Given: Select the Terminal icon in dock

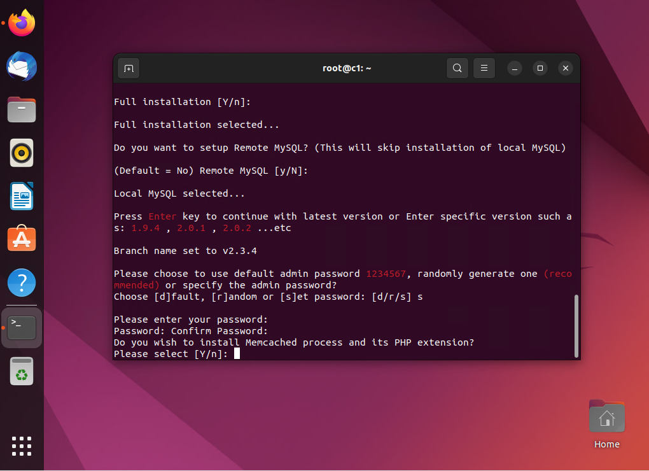Looking at the screenshot, I should [22, 327].
